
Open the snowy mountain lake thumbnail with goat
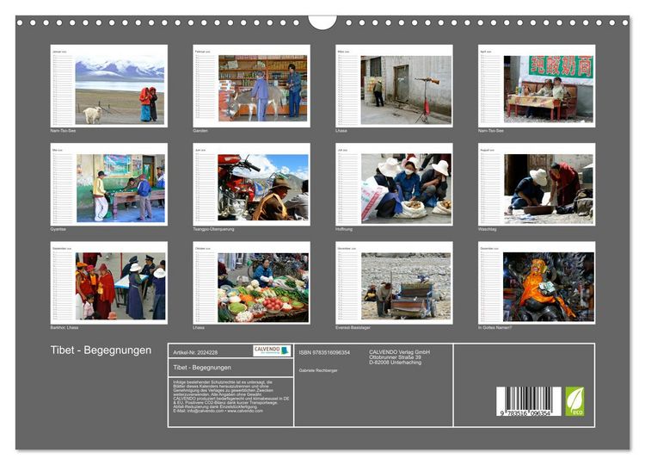coord(109,86)
